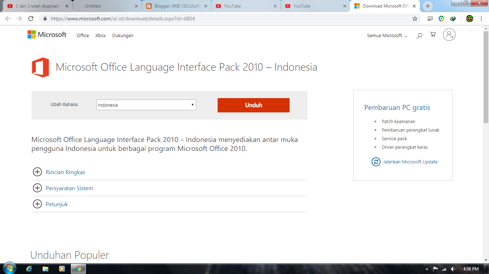Close the Untitled tab
The image size is (489, 274).
pyautogui.click(x=136, y=6)
